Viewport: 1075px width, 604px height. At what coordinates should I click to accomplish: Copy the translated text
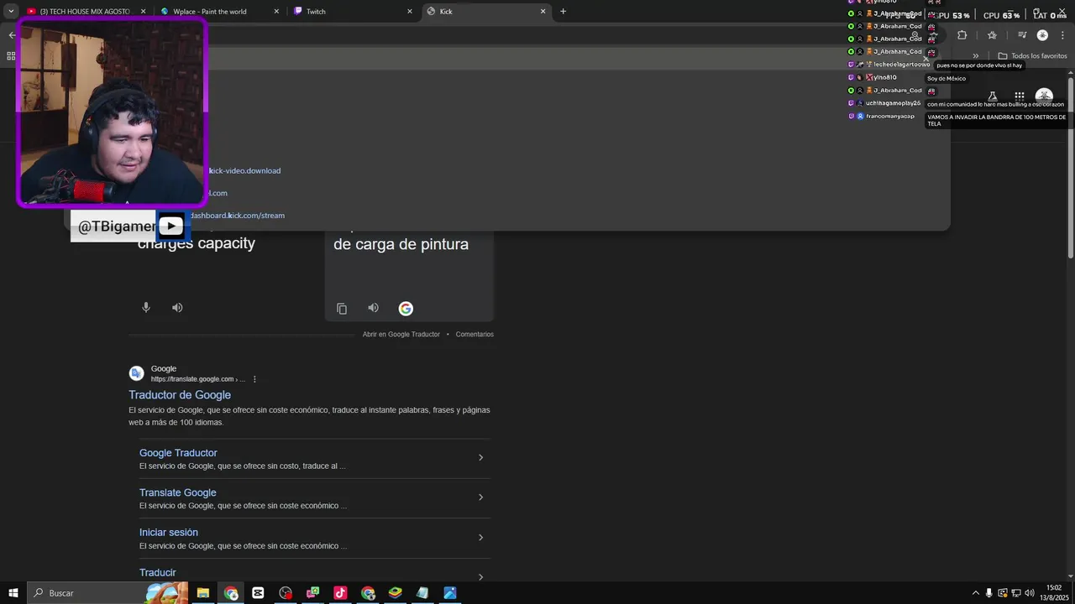(x=342, y=309)
